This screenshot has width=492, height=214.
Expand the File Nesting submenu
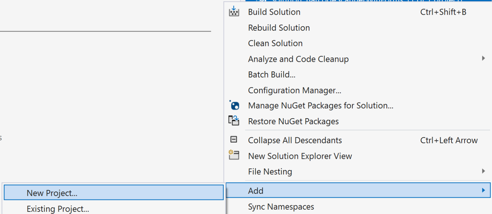coord(484,171)
